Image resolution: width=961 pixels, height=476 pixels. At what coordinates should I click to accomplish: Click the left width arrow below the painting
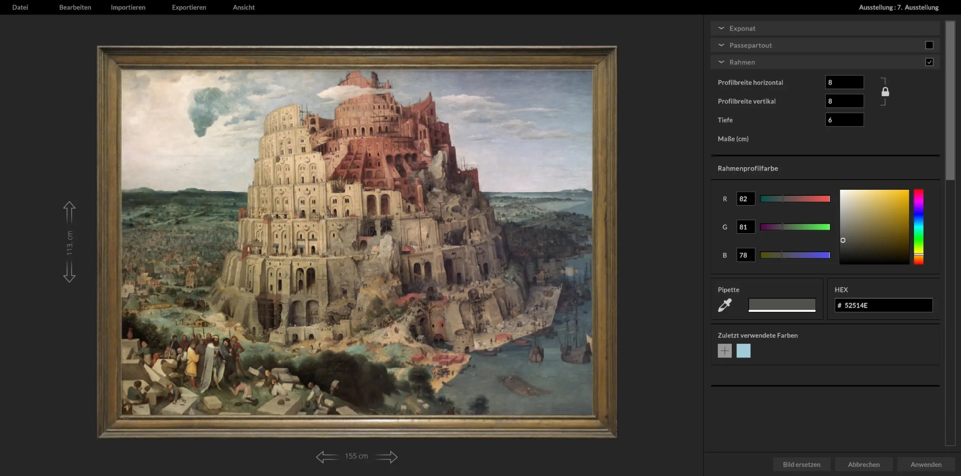tap(327, 456)
